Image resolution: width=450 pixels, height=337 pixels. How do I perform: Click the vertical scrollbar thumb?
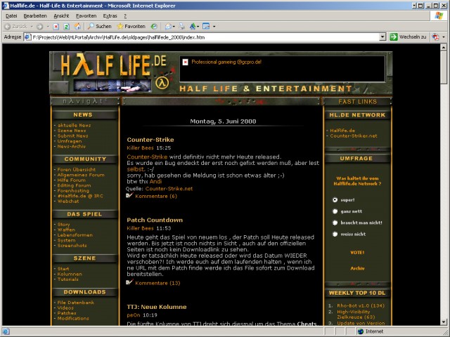pyautogui.click(x=444, y=67)
